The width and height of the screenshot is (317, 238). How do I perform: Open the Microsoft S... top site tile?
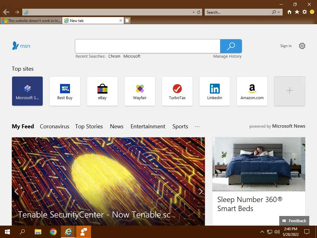tap(27, 91)
